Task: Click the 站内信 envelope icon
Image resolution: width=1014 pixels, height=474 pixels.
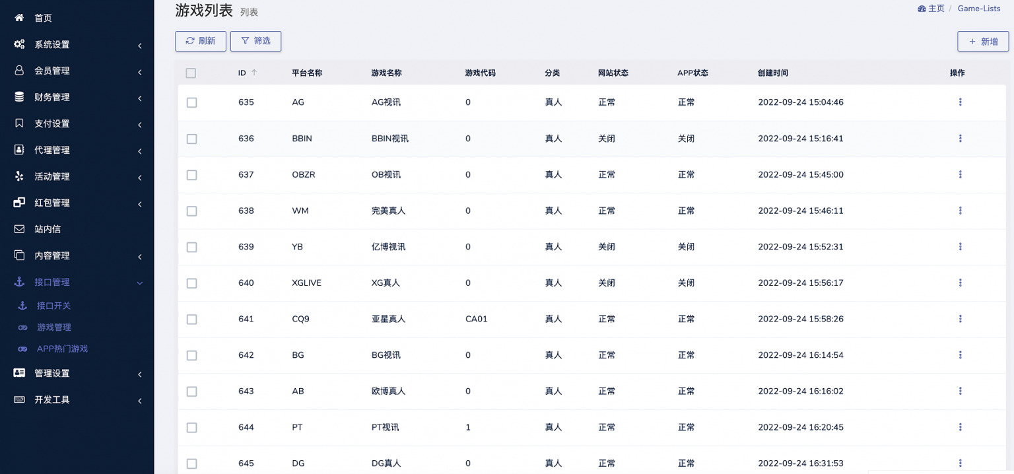Action: point(18,229)
